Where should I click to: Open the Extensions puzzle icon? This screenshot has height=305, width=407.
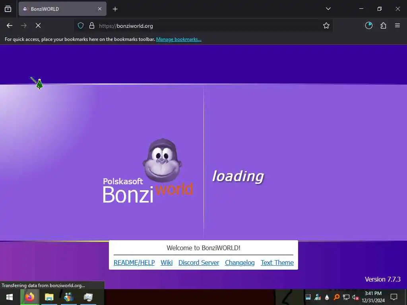383,25
